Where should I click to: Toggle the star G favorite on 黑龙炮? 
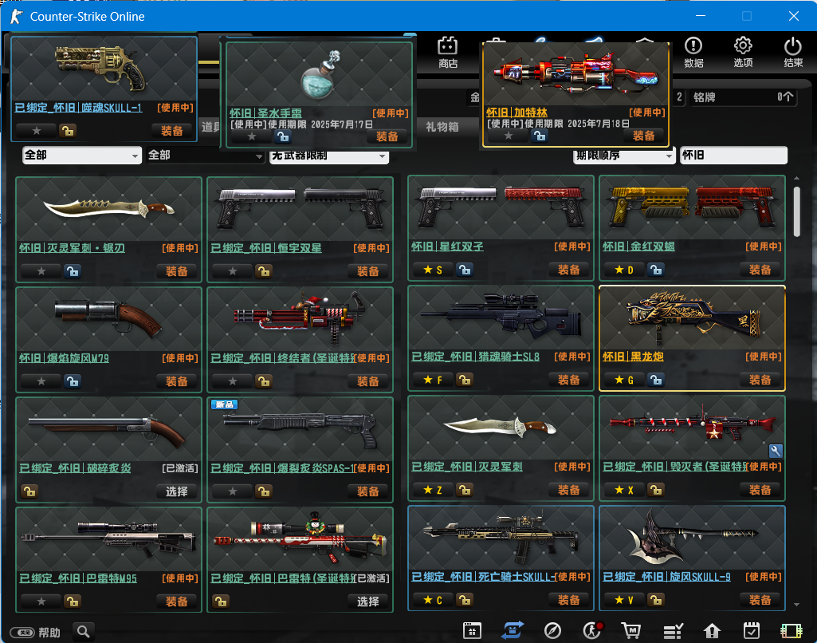point(624,380)
